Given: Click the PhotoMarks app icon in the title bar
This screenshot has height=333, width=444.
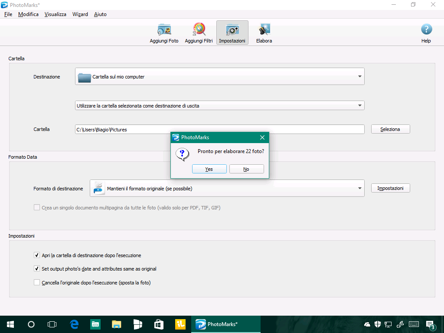Looking at the screenshot, I should [4, 5].
